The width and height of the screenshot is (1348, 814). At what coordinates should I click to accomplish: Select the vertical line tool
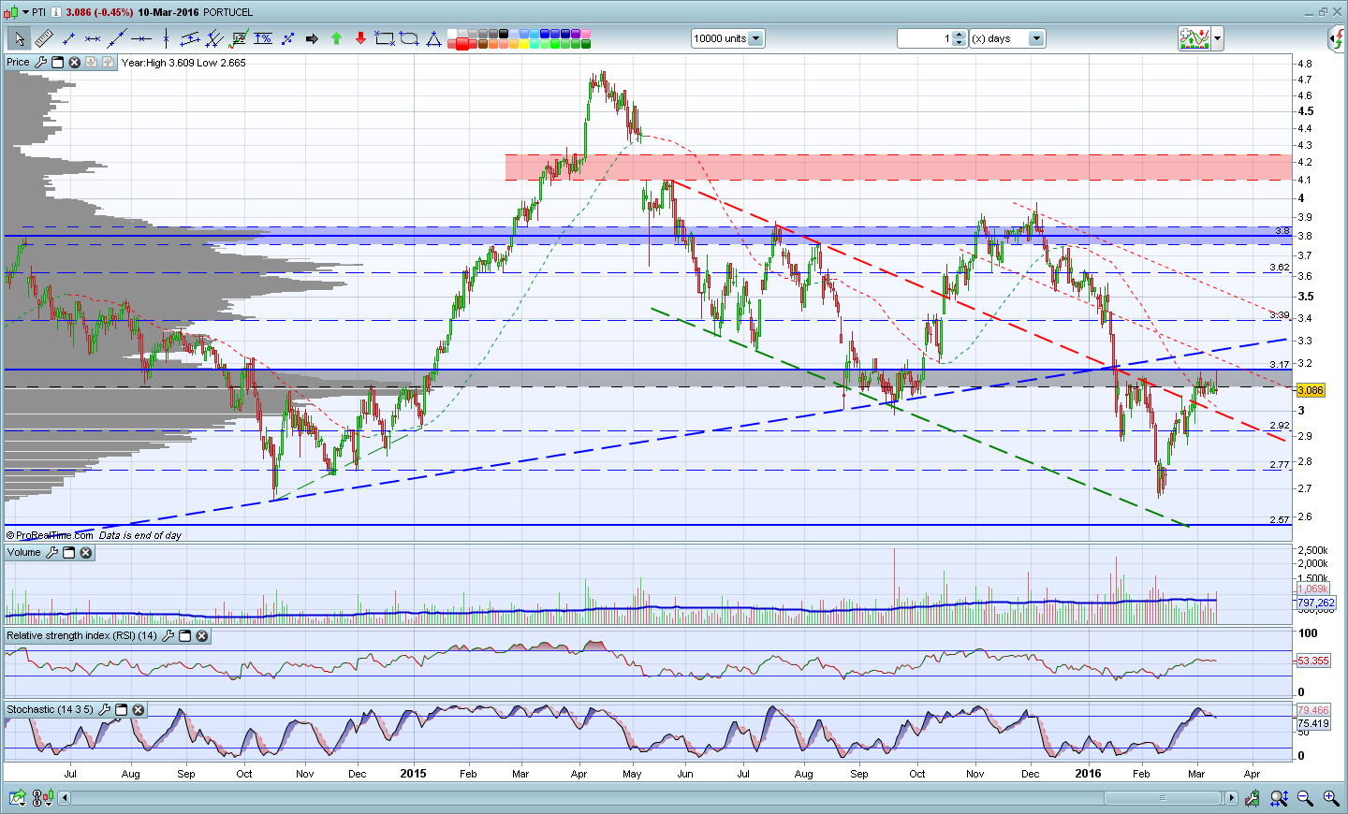(x=166, y=38)
